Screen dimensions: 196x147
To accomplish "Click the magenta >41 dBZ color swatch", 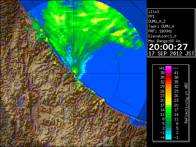I will (168, 68).
